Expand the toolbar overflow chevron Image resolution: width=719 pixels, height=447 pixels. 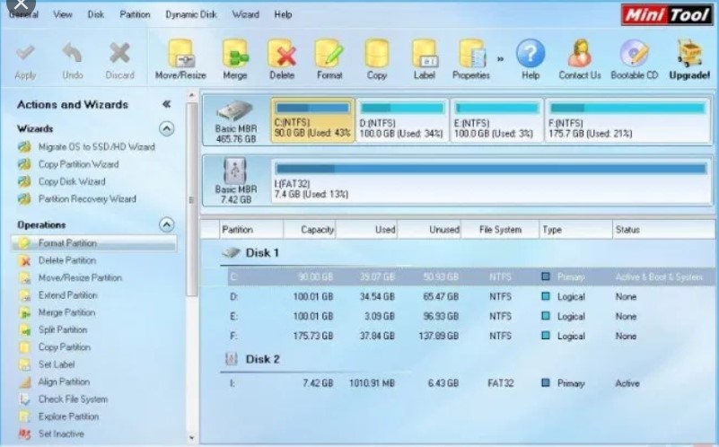click(500, 58)
